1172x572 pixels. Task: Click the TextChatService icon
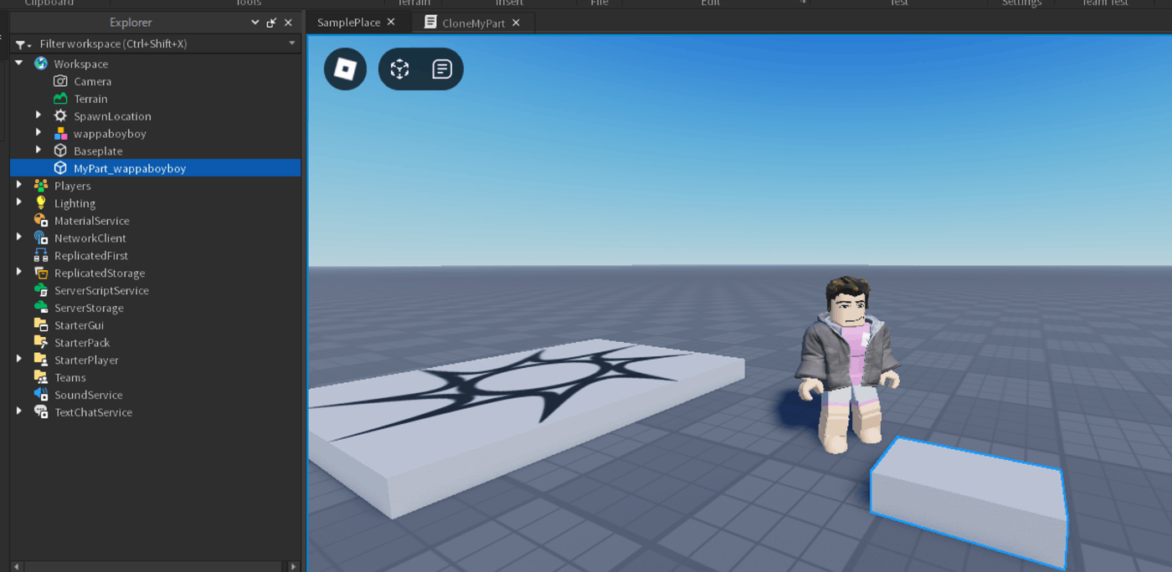(x=40, y=412)
